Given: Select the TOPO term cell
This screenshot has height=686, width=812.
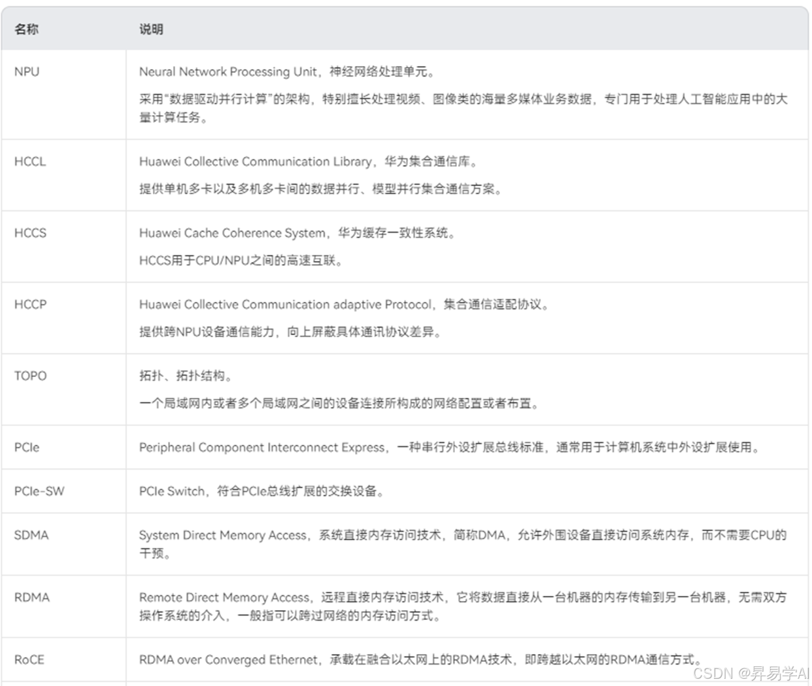Looking at the screenshot, I should 30,376.
